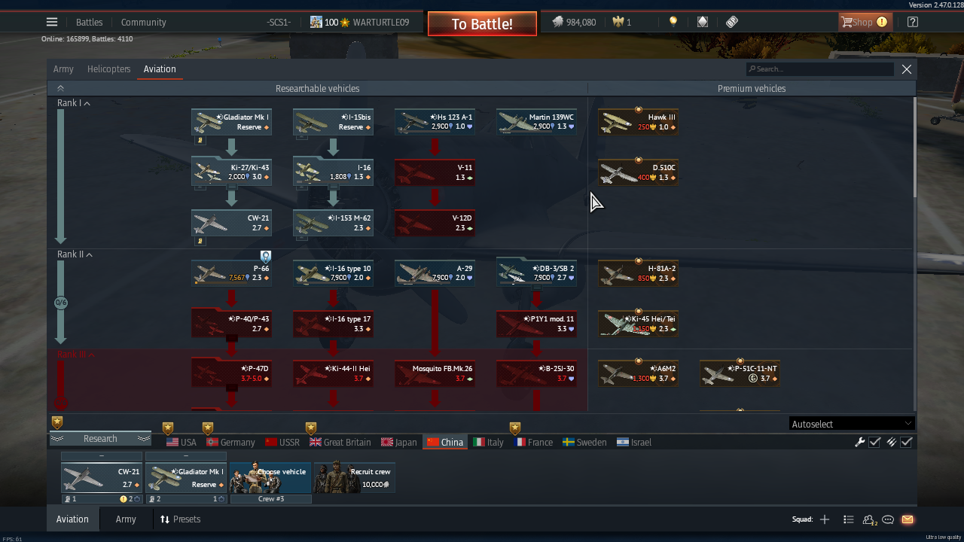Click the Golden Eagles balance icon
The width and height of the screenshot is (964, 542).
tap(618, 22)
